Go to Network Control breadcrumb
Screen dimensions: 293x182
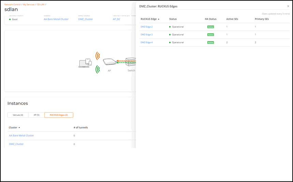[12, 4]
